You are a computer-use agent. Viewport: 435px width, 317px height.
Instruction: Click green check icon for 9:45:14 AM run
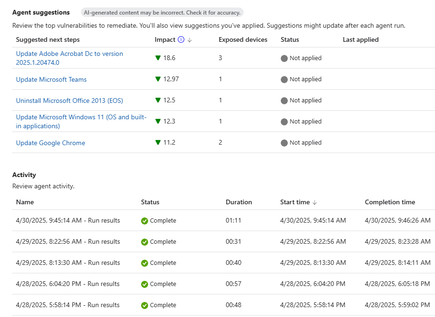point(144,221)
